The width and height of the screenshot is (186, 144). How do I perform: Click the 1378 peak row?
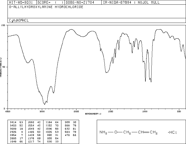[x=34, y=139]
